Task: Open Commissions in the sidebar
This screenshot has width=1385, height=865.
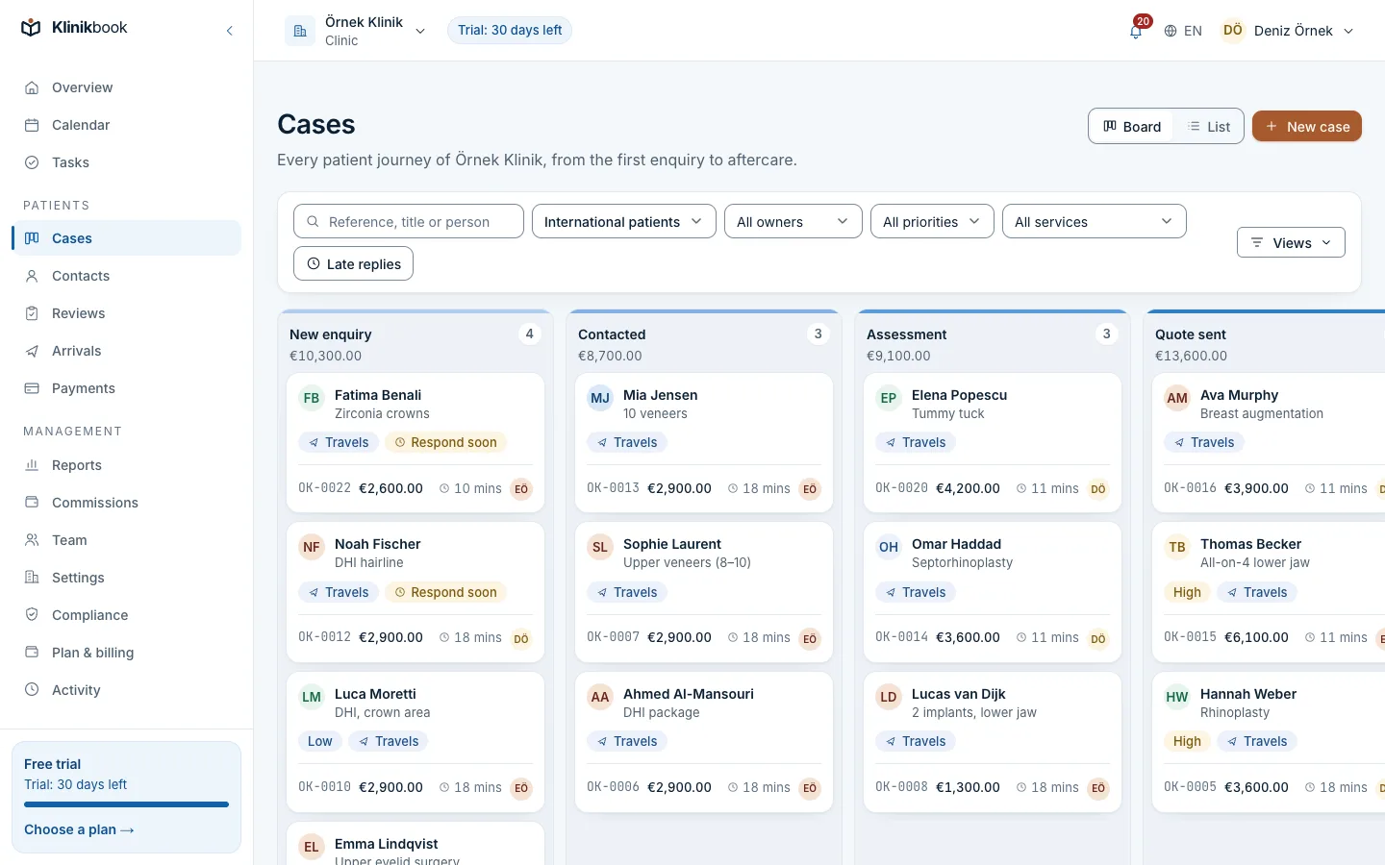Action: (x=126, y=503)
